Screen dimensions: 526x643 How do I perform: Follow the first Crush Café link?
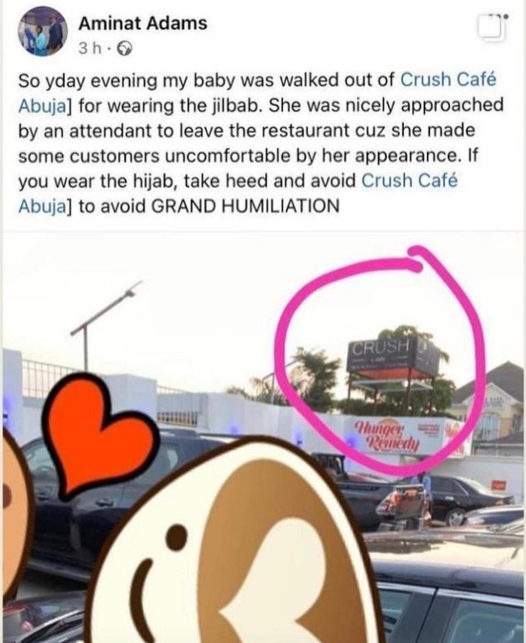[448, 80]
